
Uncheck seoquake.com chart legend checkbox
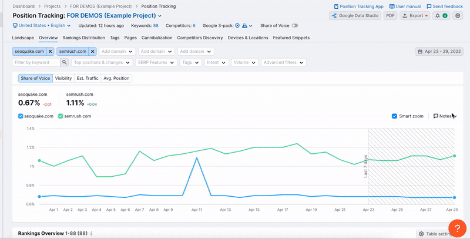[x=21, y=116]
